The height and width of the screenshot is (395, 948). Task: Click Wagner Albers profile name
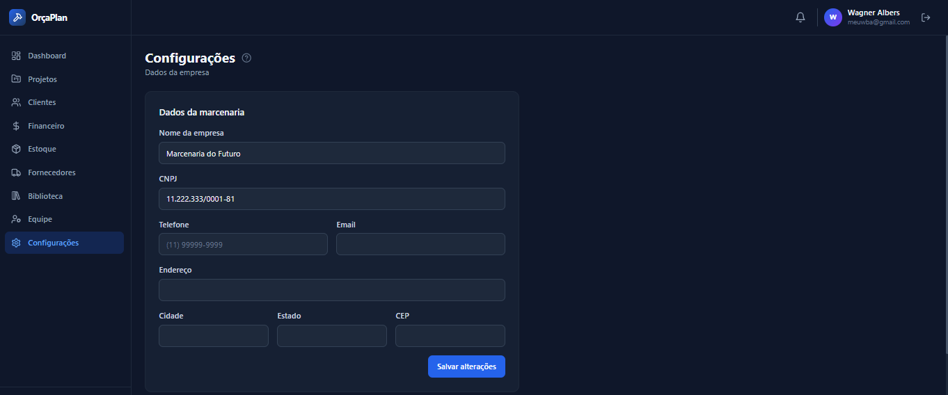click(874, 13)
